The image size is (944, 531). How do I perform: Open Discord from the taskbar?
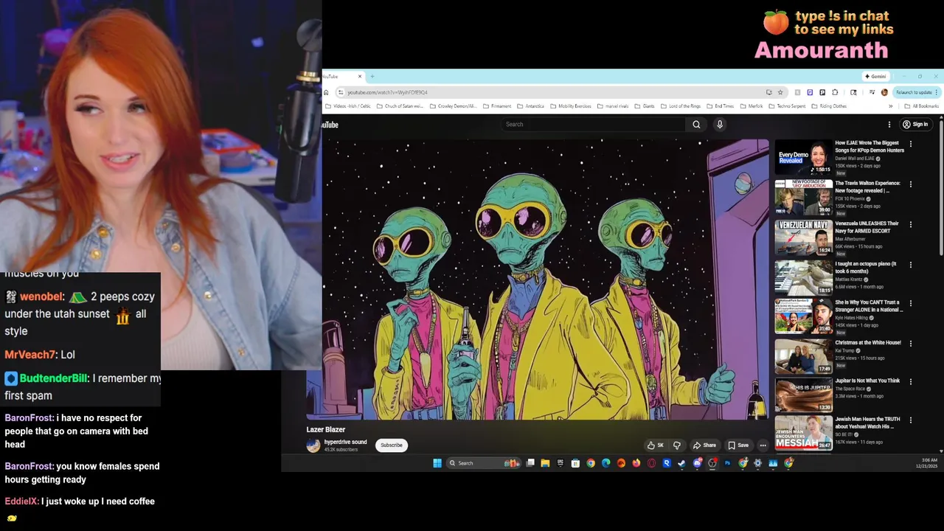tap(697, 463)
